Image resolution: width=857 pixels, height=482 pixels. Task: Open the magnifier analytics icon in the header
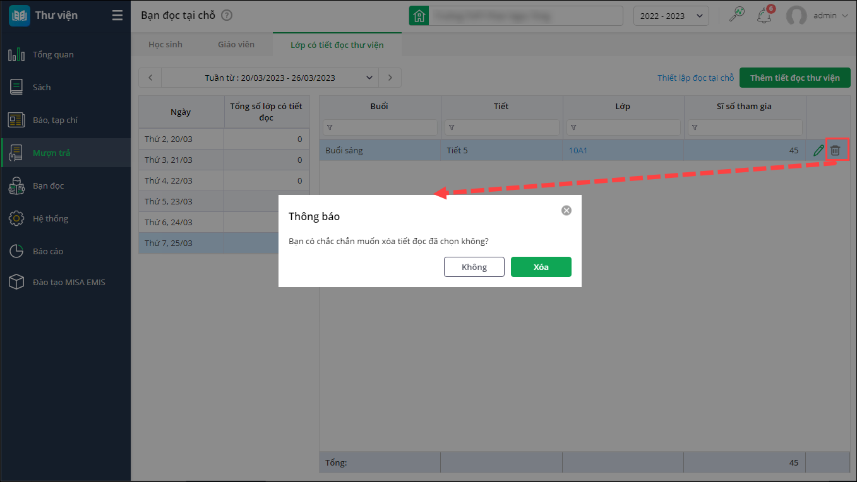pos(736,15)
